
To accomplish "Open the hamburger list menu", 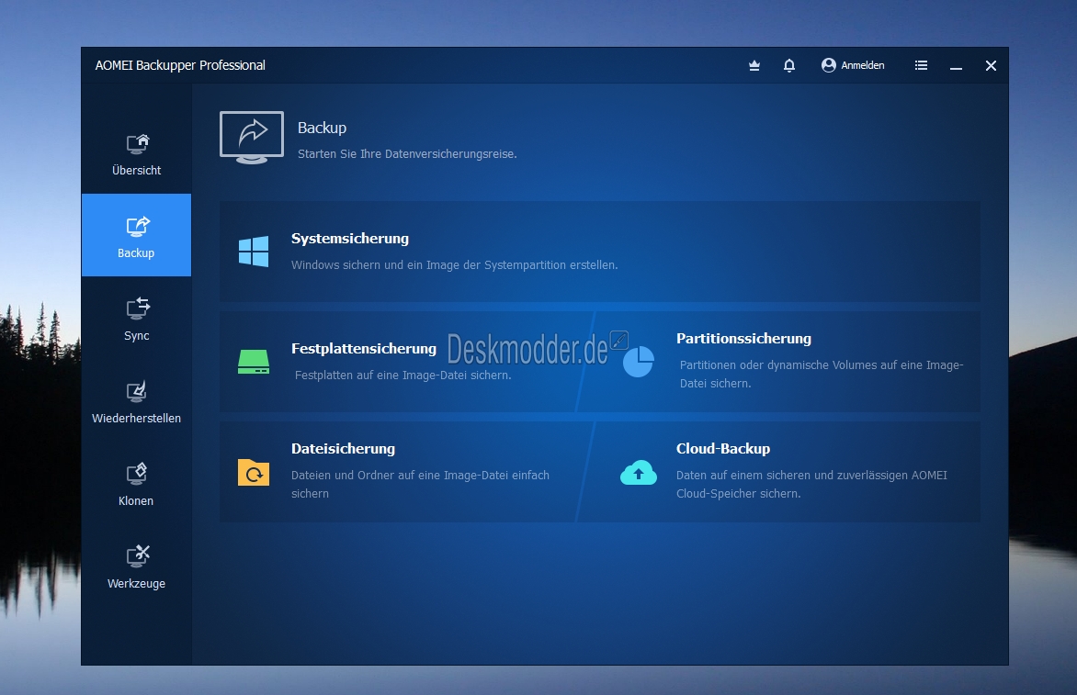I will coord(921,65).
